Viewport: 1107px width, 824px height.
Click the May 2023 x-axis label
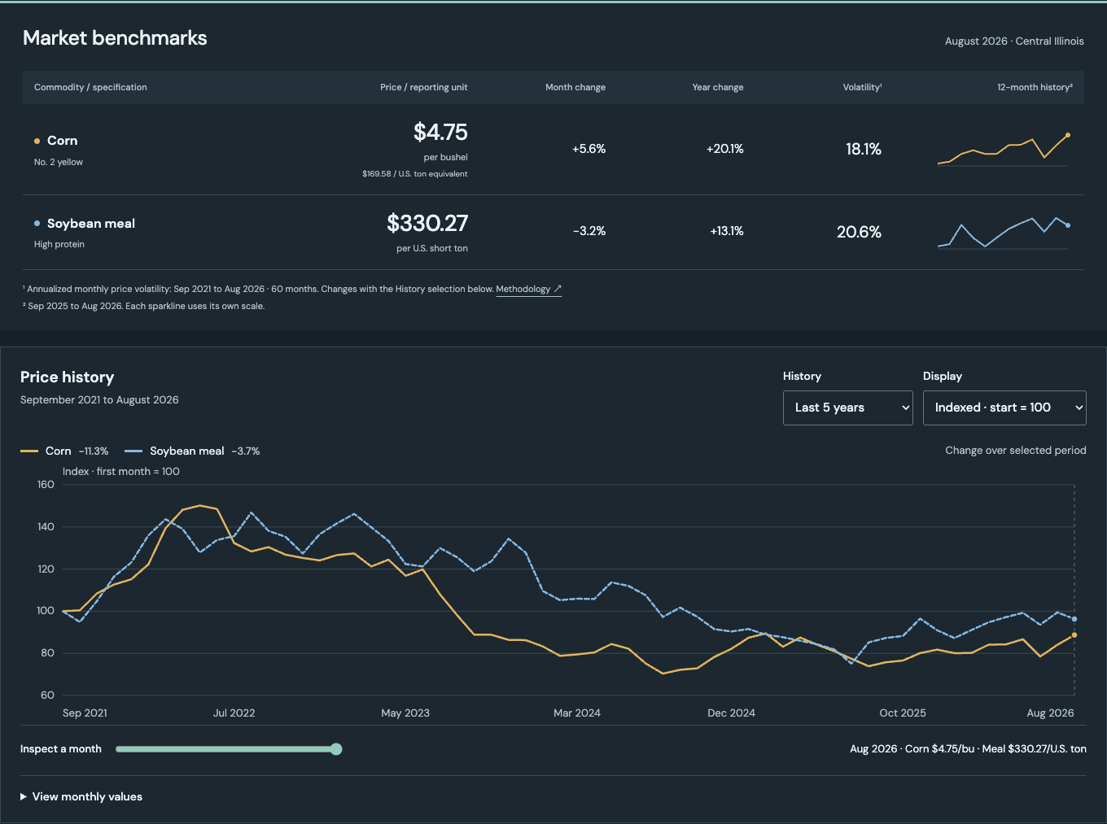[405, 713]
